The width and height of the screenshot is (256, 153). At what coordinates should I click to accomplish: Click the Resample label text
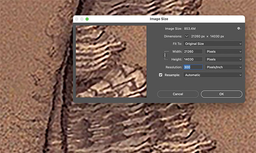pyautogui.click(x=172, y=75)
